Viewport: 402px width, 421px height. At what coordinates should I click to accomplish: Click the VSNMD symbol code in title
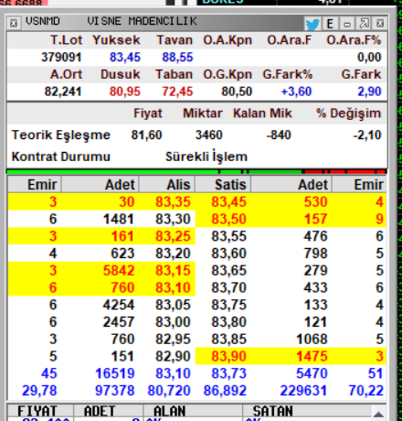click(x=42, y=21)
